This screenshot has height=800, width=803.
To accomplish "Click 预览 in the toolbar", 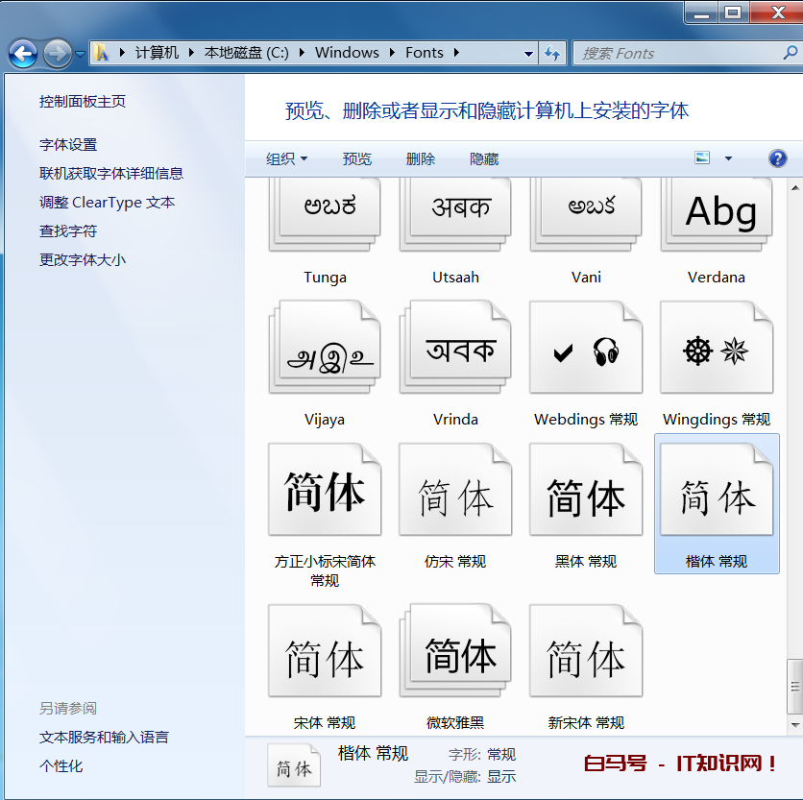I will tap(357, 158).
